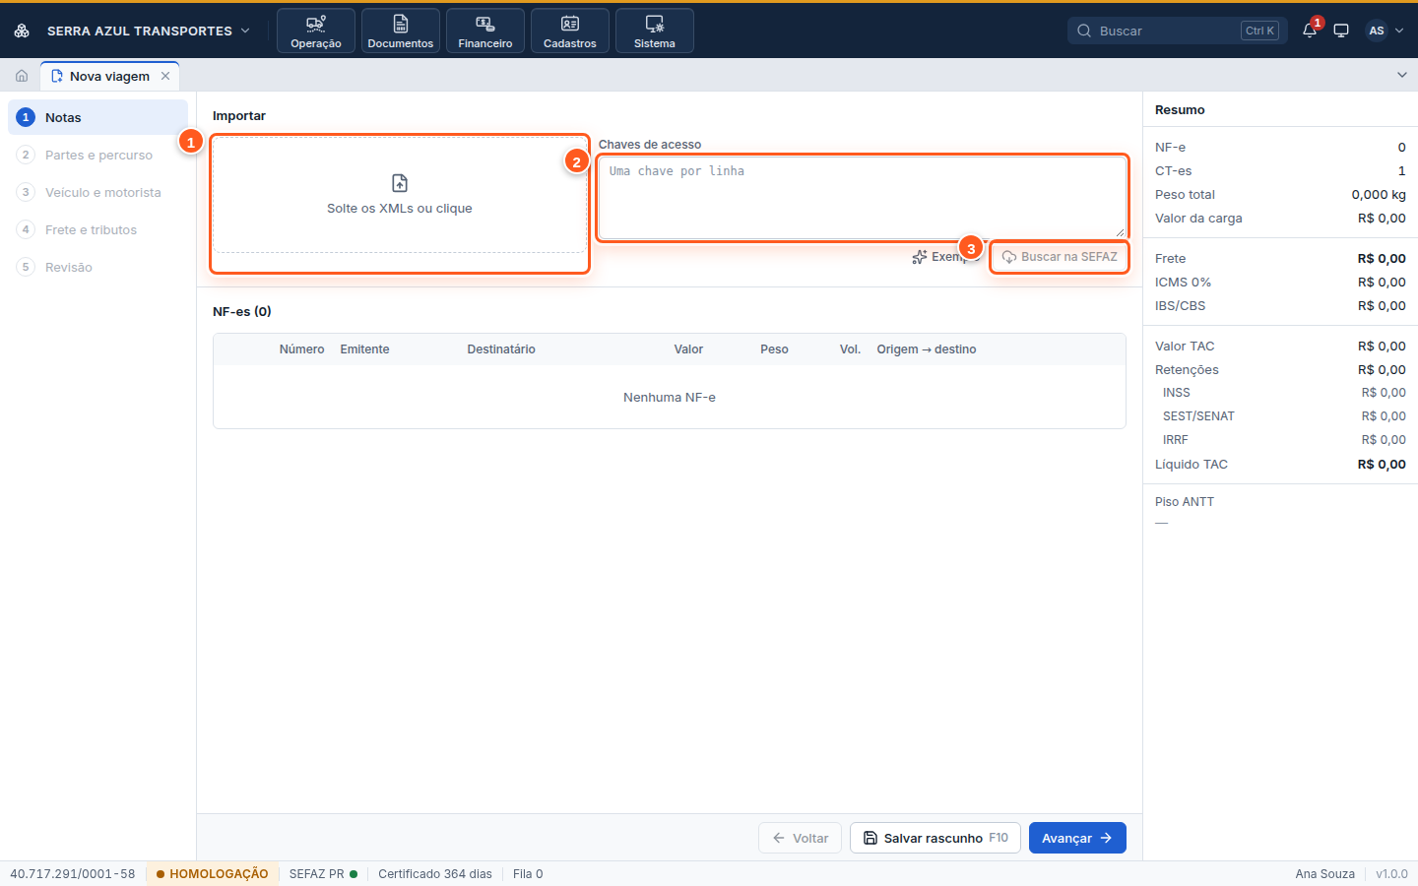Open the Operação menu
1418x886 pixels.
316,31
